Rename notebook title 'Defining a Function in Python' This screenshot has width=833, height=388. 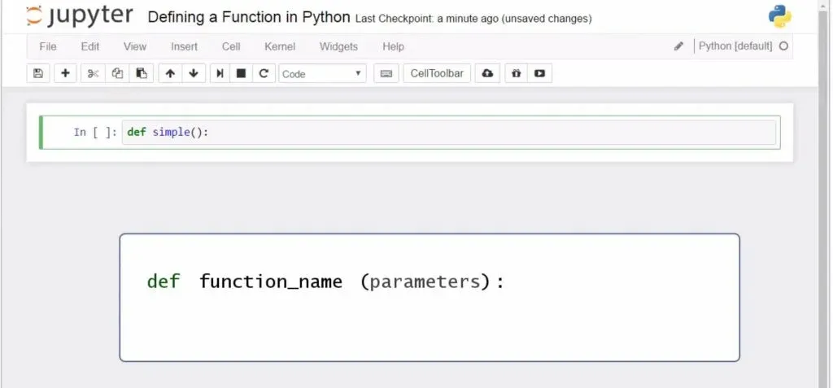(249, 17)
